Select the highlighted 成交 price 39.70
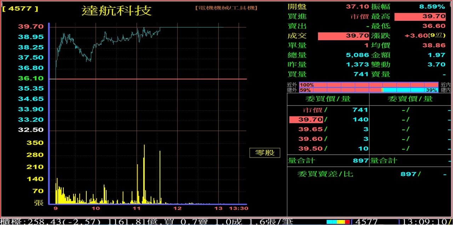This screenshot has height=225, width=453. (344, 36)
